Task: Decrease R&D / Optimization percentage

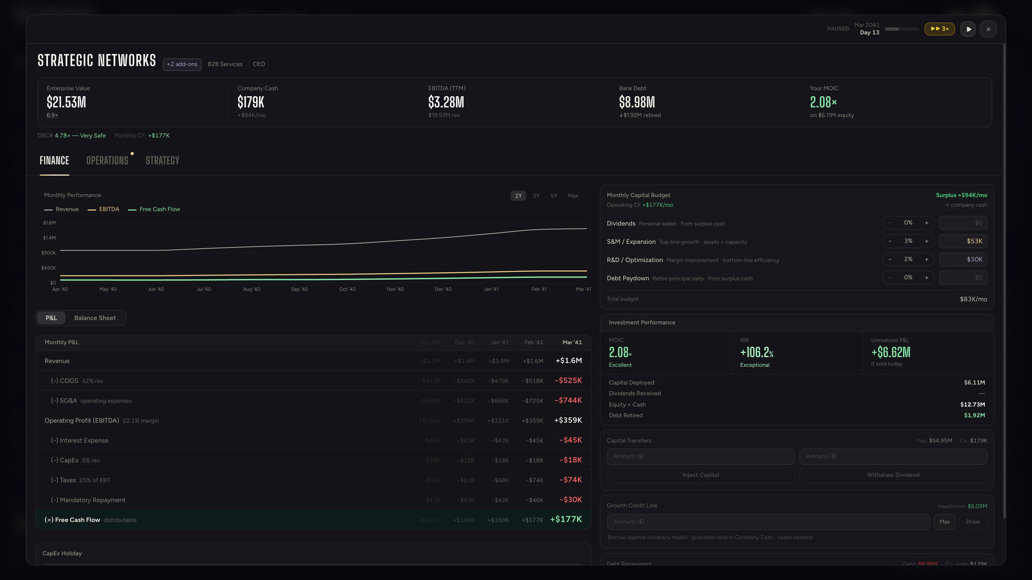Action: 890,259
